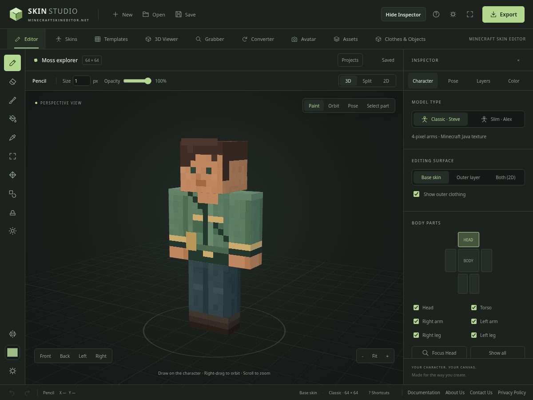Click the pencil Size input field
The image size is (533, 400).
click(82, 81)
